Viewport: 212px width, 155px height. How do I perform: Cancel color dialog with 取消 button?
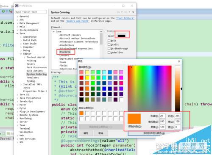tap(101, 133)
